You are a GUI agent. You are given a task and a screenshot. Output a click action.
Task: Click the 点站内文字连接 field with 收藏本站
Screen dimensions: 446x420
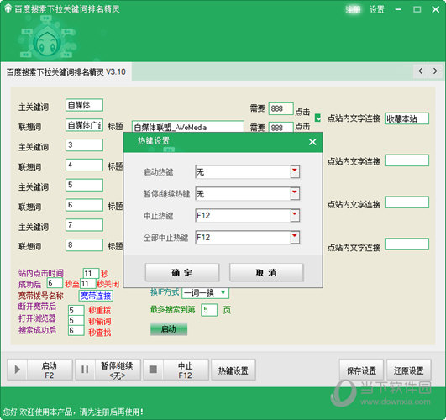click(407, 118)
